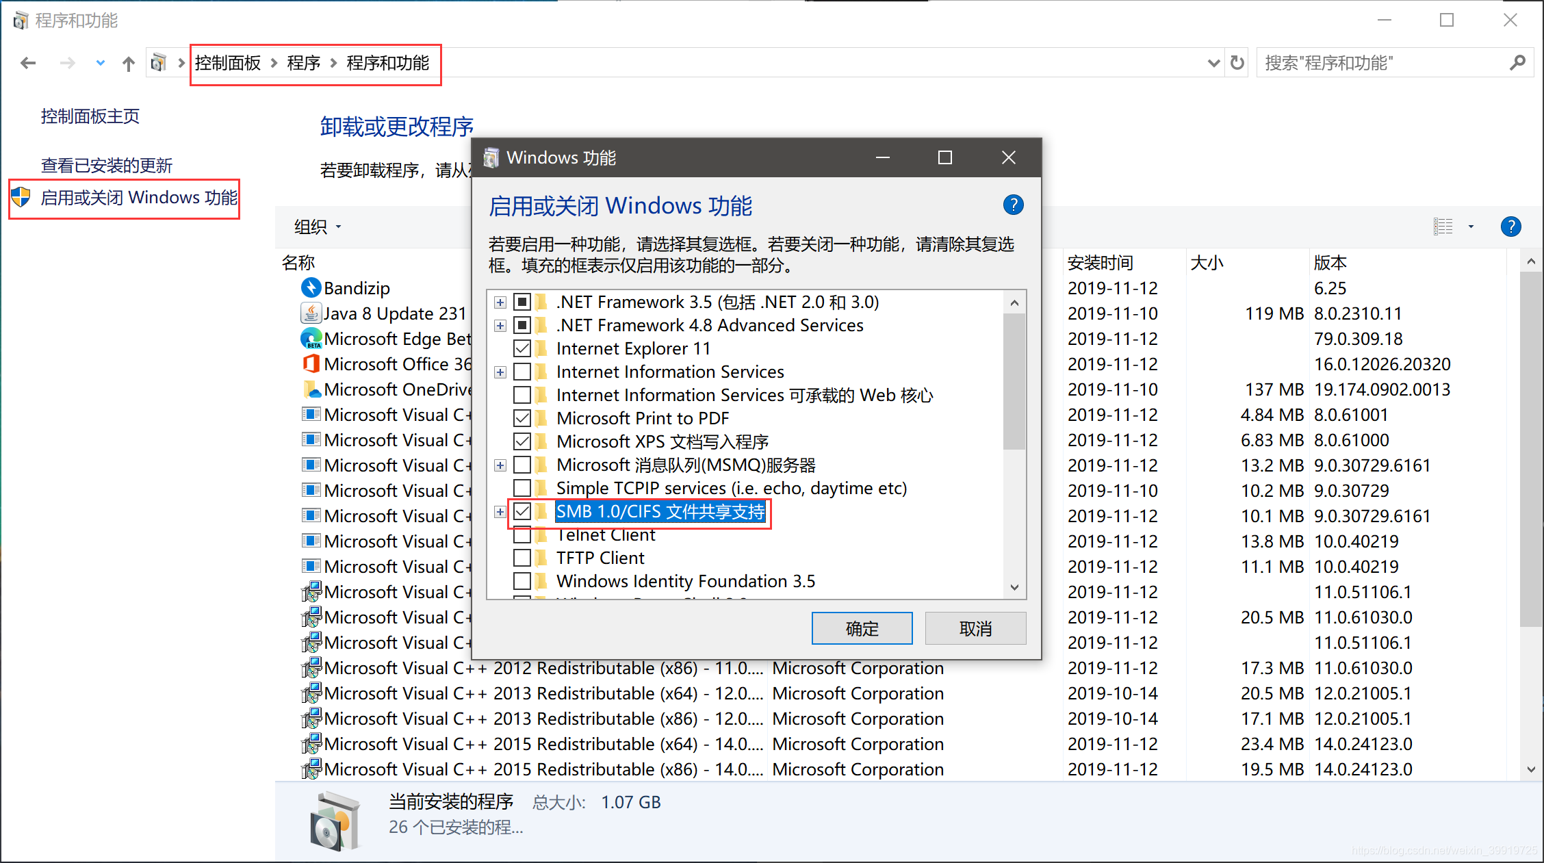Select the Microsoft Edge Beta icon
1544x863 pixels.
[311, 338]
